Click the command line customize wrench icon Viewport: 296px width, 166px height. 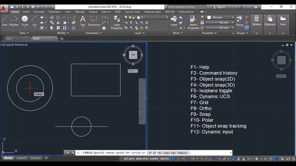73,153
